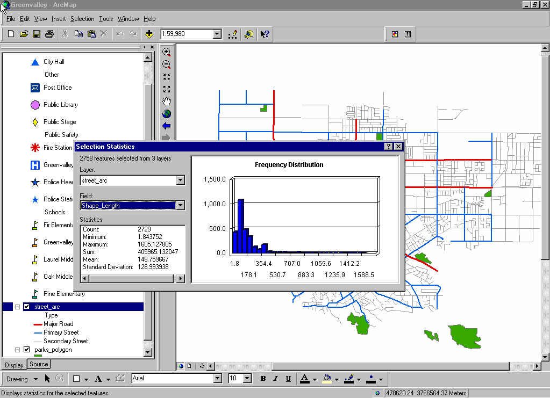Click the table of contents scroll down arrow
550x398 pixels.
[148, 352]
